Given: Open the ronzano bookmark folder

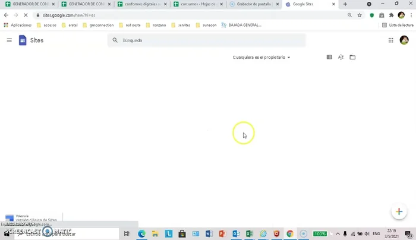Looking at the screenshot, I should click(x=156, y=25).
